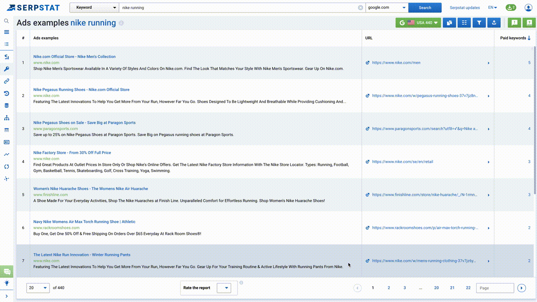Clear the nike running search field
Image resolution: width=537 pixels, height=302 pixels.
(360, 8)
